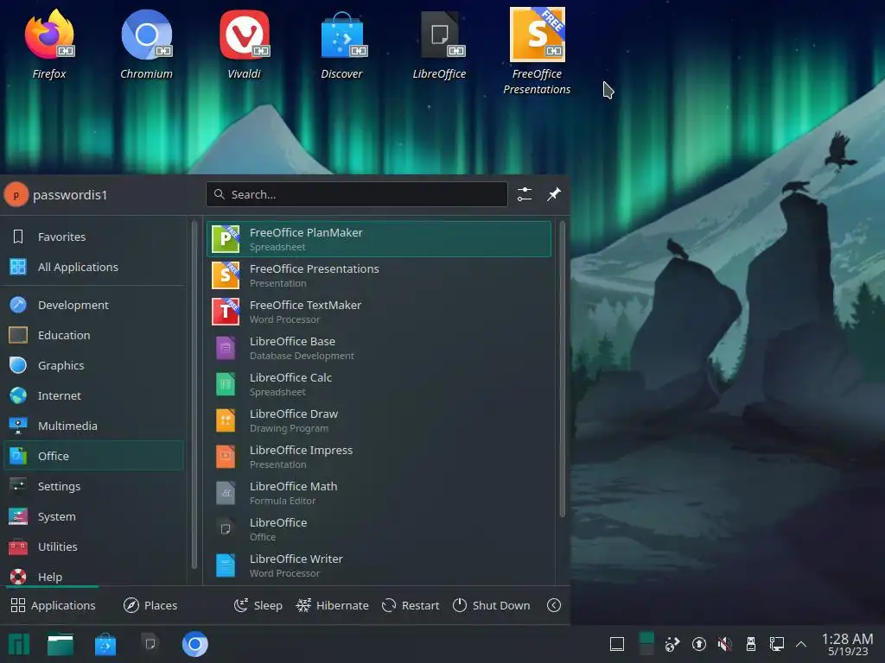Image resolution: width=885 pixels, height=663 pixels.
Task: Switch to the Applications tab
Action: (53, 605)
